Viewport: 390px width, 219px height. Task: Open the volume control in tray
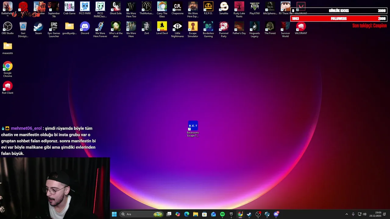point(365,214)
